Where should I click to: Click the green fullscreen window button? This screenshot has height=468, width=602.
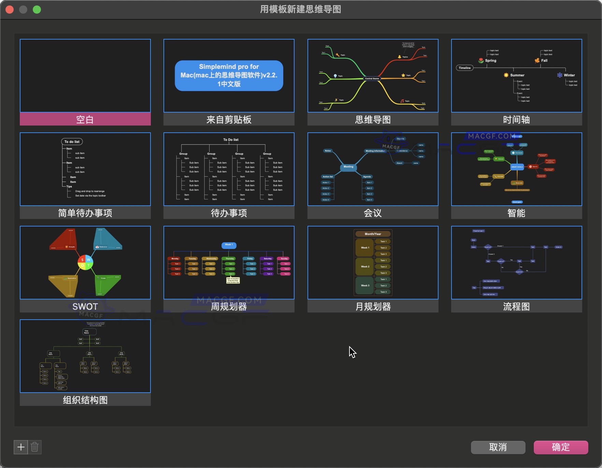click(x=37, y=9)
